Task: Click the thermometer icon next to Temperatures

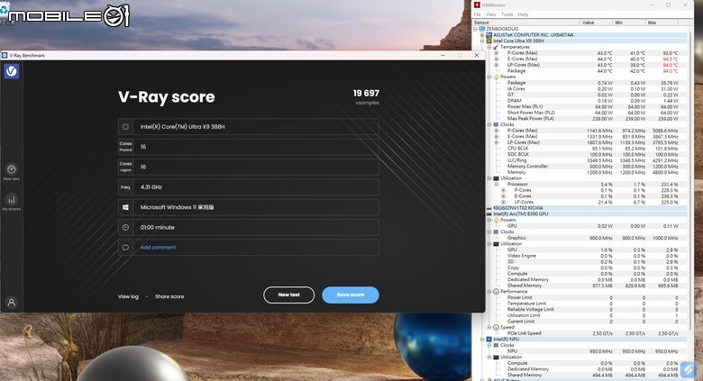Action: tap(496, 47)
